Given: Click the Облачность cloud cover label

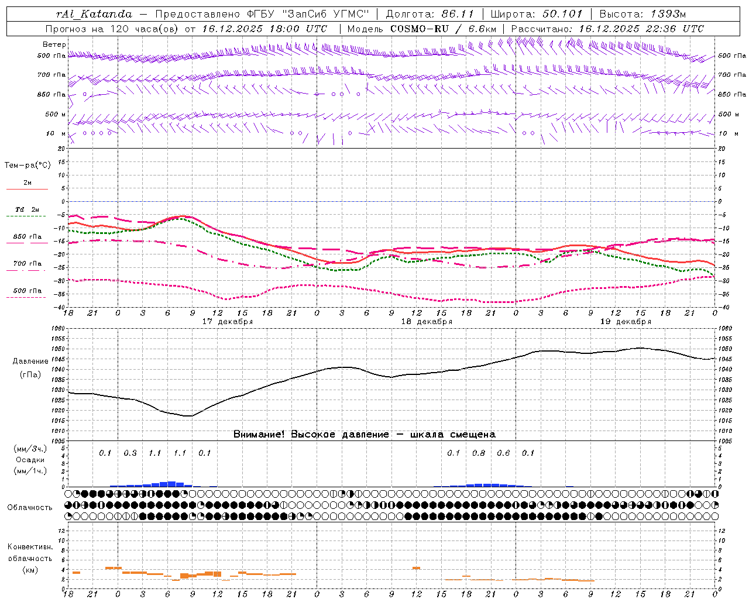Looking at the screenshot, I should 30,507.
